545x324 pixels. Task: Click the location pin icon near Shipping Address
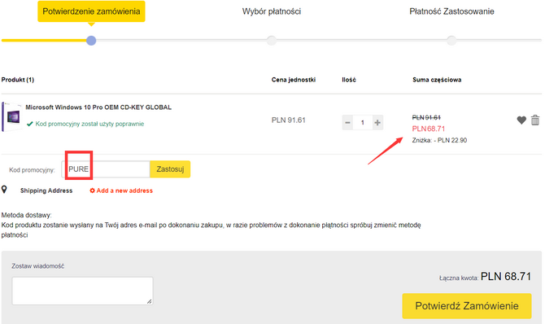[x=4, y=190]
